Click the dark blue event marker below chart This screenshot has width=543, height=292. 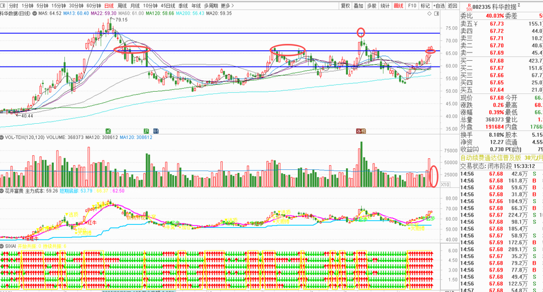(x=156, y=131)
